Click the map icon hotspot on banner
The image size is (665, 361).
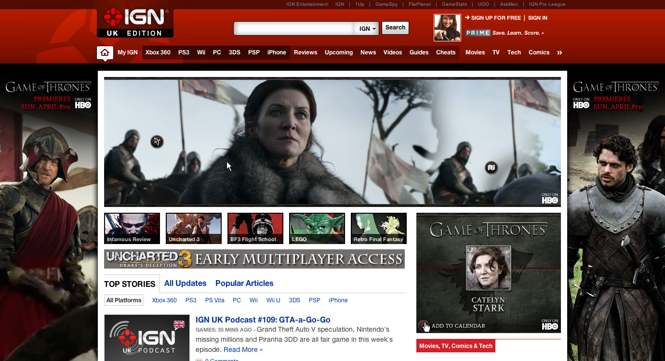point(491,168)
